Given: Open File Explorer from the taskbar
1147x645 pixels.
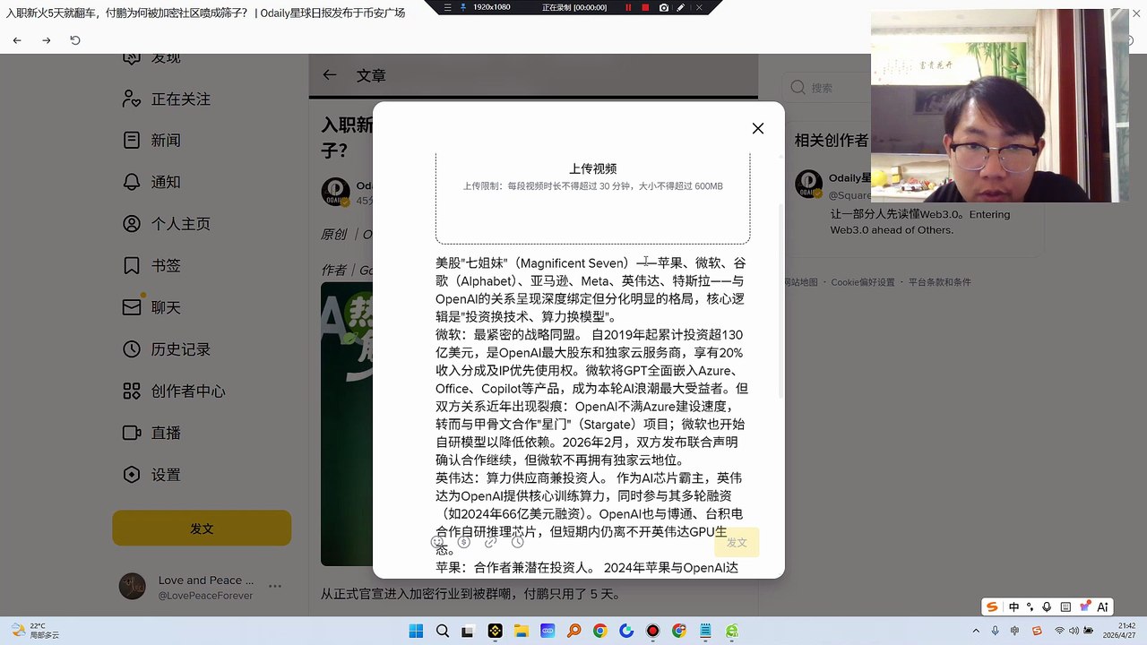Looking at the screenshot, I should click(522, 632).
